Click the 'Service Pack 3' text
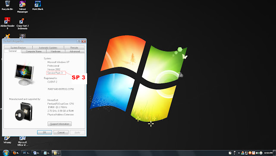276x156 pixels. (55, 73)
